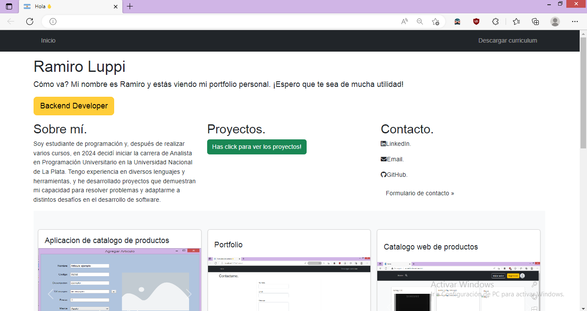Screen dimensions: 587x311
Task: Click the Sobre mí. heading
Action: click(x=60, y=129)
